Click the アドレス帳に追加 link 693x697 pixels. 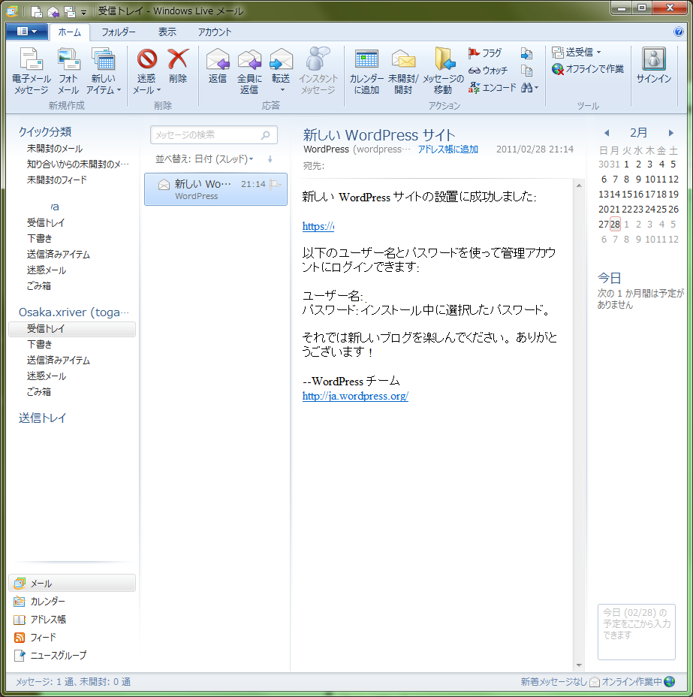coord(447,149)
